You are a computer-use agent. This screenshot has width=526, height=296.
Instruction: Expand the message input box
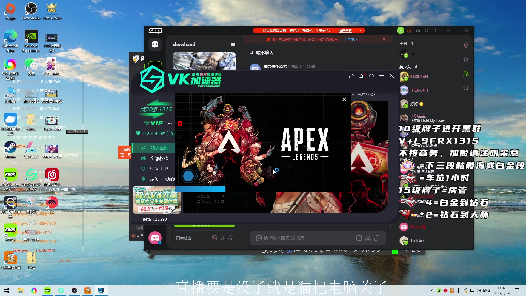click(377, 238)
